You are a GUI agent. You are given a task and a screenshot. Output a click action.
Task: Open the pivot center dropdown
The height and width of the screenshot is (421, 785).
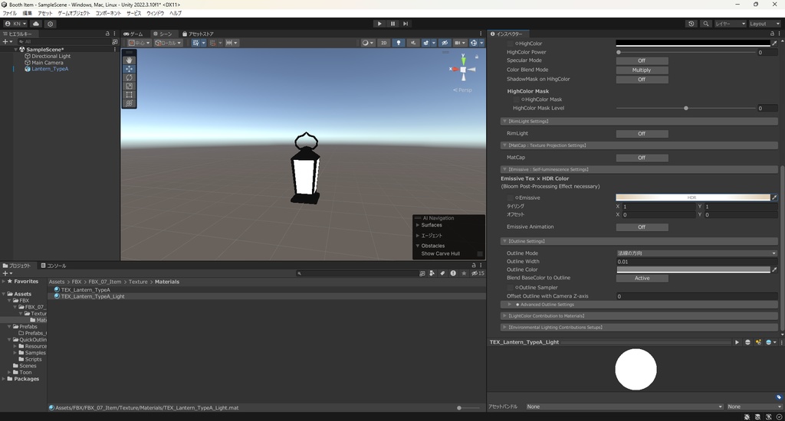coord(140,43)
